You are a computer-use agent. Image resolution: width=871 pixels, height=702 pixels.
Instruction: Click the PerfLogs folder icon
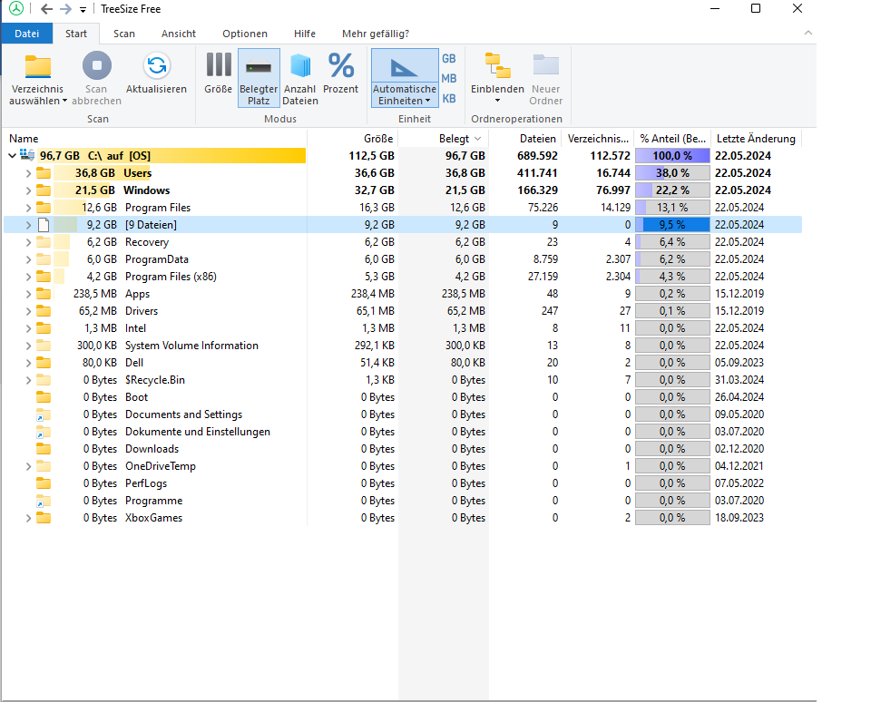tap(44, 483)
